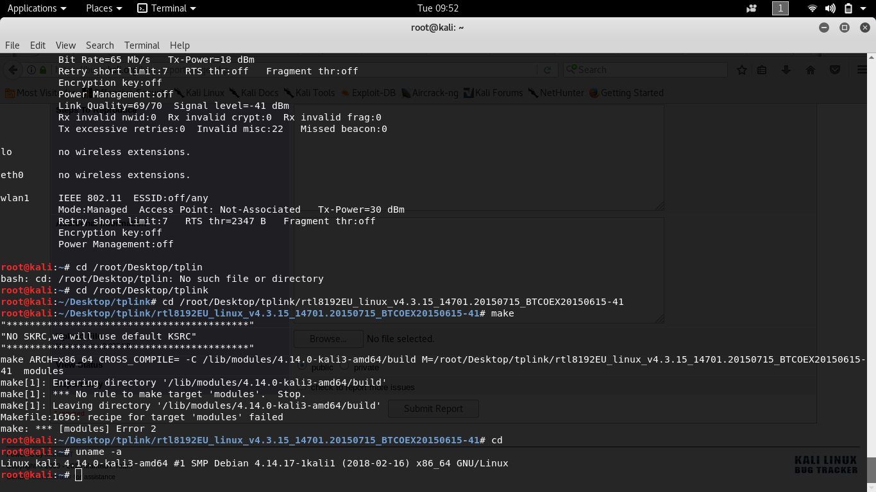Open the Search menu in terminal
876x492 pixels.
tap(100, 45)
